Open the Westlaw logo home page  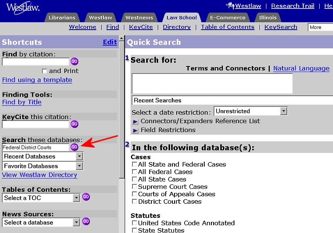pyautogui.click(x=23, y=8)
